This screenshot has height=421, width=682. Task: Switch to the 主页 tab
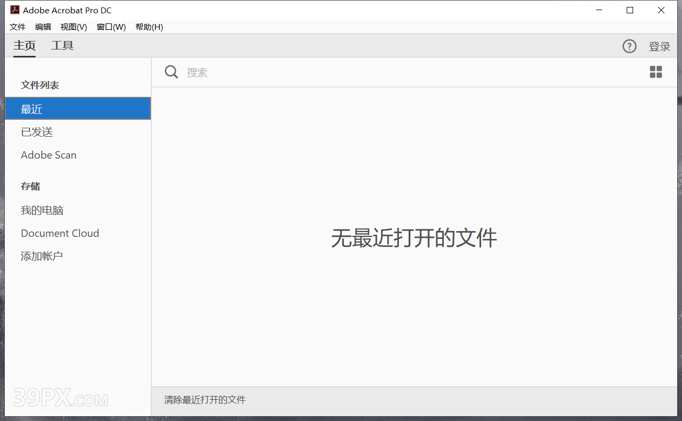pos(24,46)
